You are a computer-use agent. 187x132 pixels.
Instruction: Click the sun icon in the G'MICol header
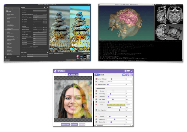click(x=125, y=71)
